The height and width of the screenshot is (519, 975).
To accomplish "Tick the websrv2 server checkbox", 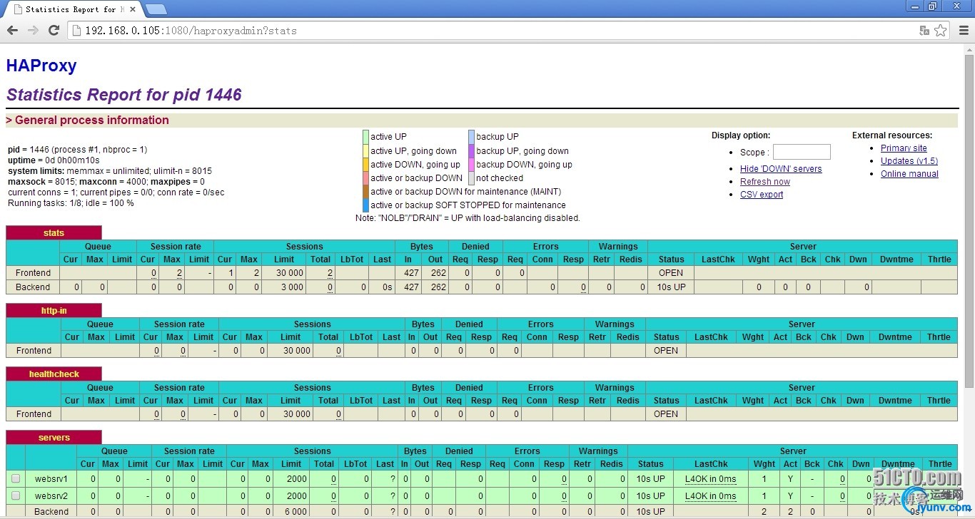I will 16,495.
